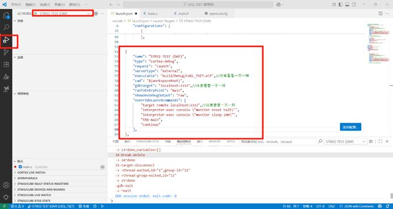Open the Edit menu

tap(31, 5)
